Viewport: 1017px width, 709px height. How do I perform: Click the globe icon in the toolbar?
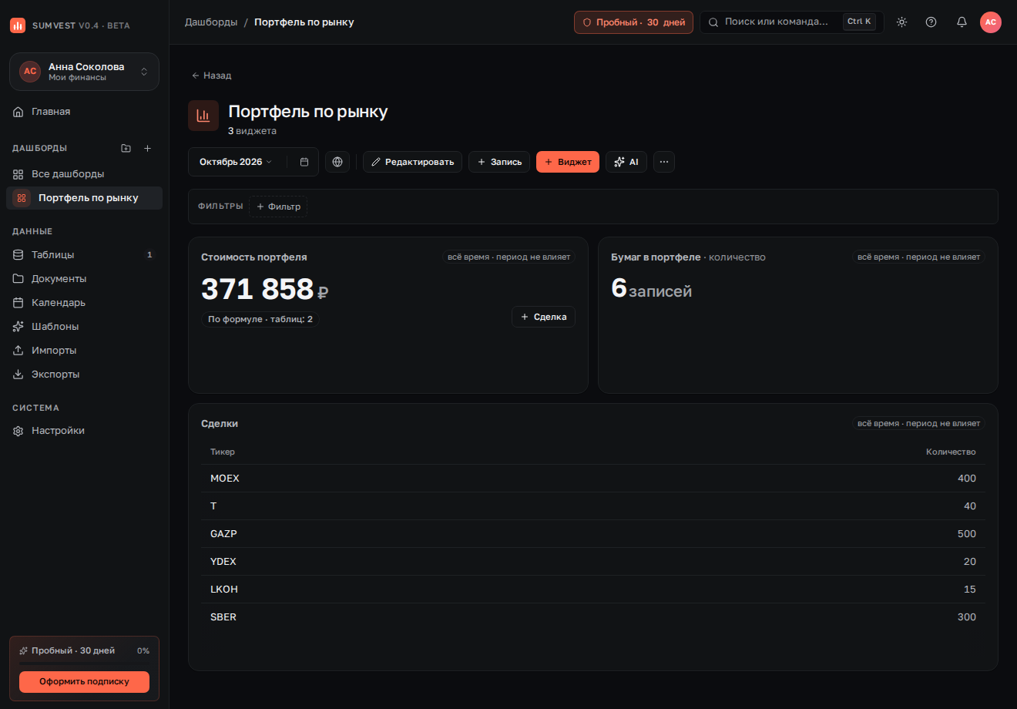[x=337, y=162]
